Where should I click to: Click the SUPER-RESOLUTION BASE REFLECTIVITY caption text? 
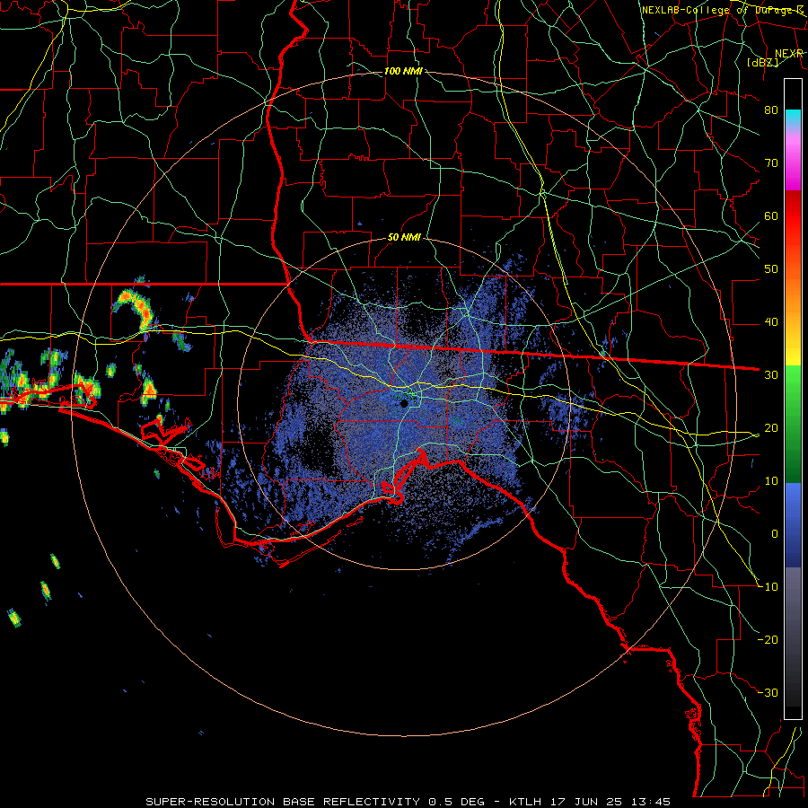(283, 802)
